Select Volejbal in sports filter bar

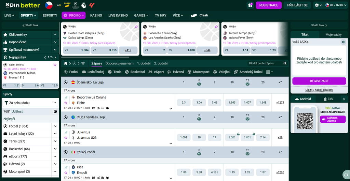(221, 72)
